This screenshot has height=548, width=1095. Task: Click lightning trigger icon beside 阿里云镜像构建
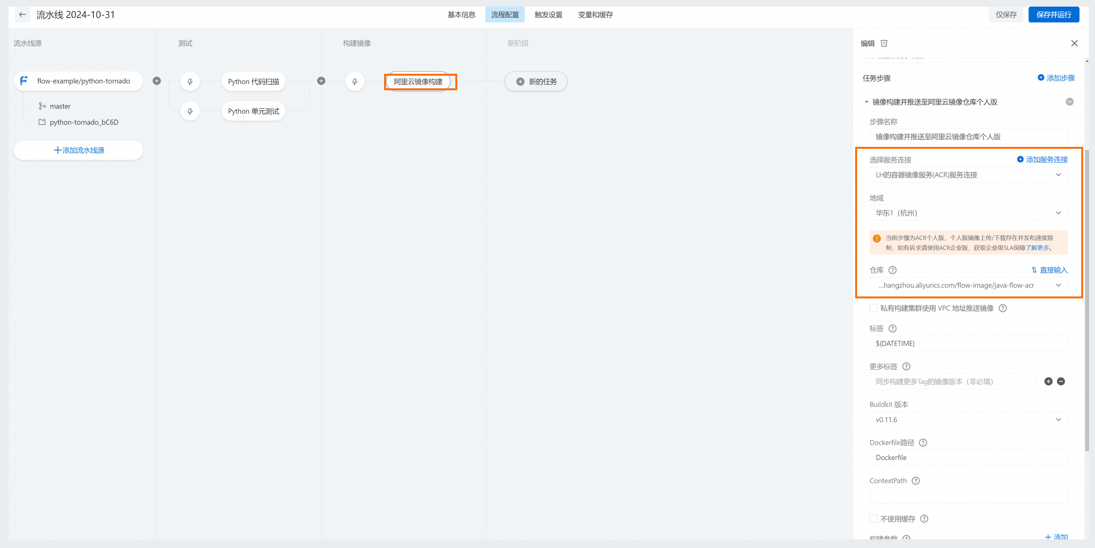coord(354,82)
